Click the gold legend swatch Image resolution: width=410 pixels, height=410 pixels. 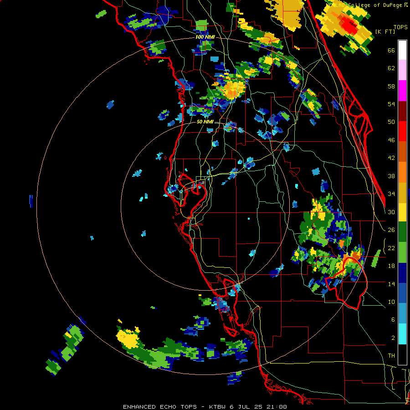pos(402,193)
